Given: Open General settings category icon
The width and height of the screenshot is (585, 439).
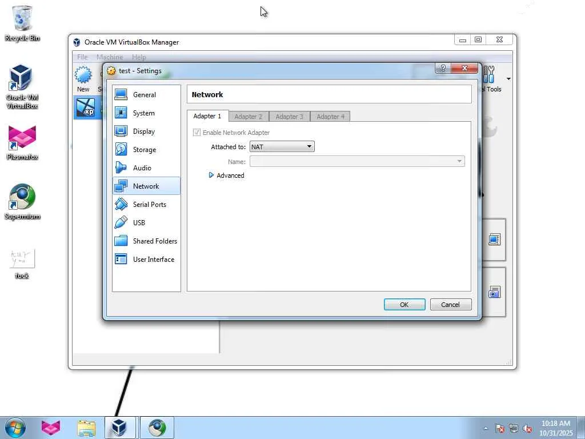Looking at the screenshot, I should point(121,94).
